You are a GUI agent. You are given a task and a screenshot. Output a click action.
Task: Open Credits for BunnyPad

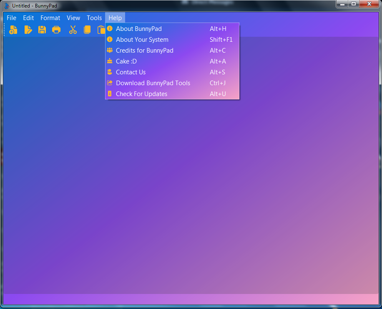pos(172,51)
